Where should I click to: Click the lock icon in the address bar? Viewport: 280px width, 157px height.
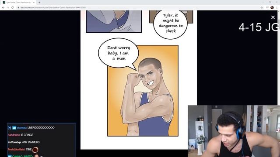click(x=18, y=8)
